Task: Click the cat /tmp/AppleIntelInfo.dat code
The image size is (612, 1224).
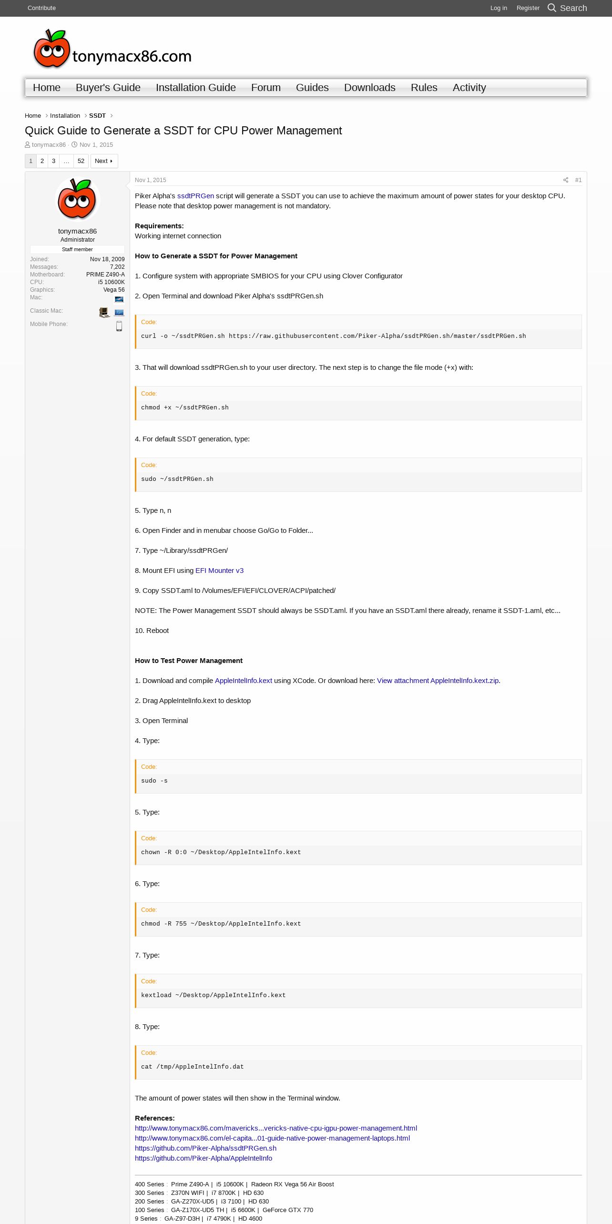Action: coord(193,1067)
